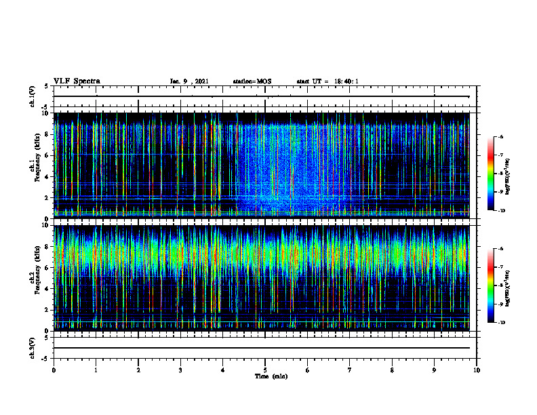
Task: Click the ch.1 voltage waveform trace
Action: (261, 96)
